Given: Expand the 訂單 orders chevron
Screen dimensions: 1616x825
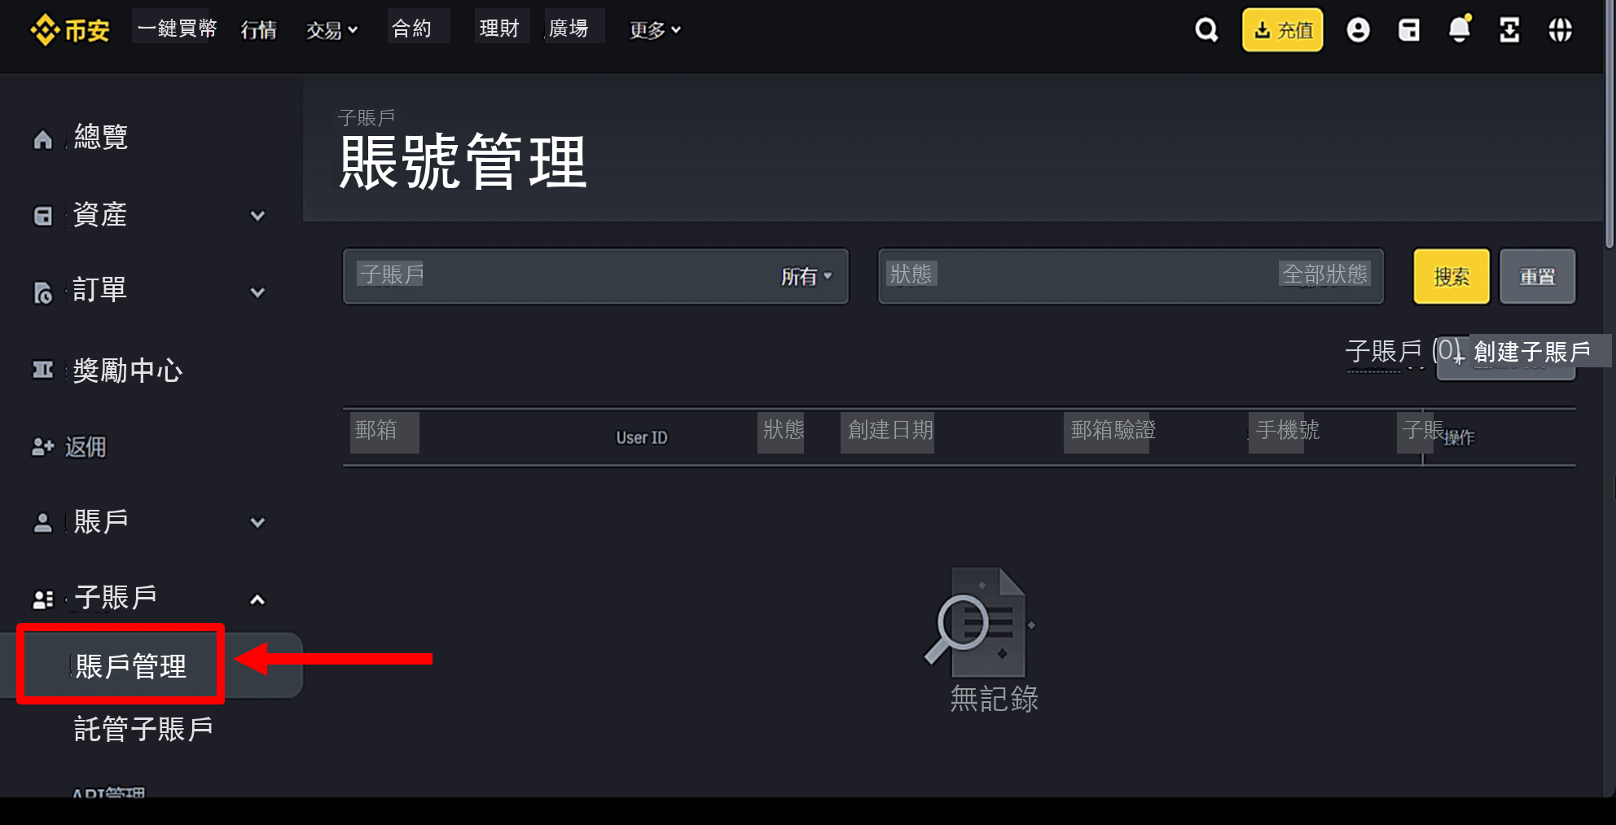Looking at the screenshot, I should pos(257,292).
